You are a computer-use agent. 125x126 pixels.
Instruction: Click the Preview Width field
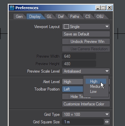79,56
